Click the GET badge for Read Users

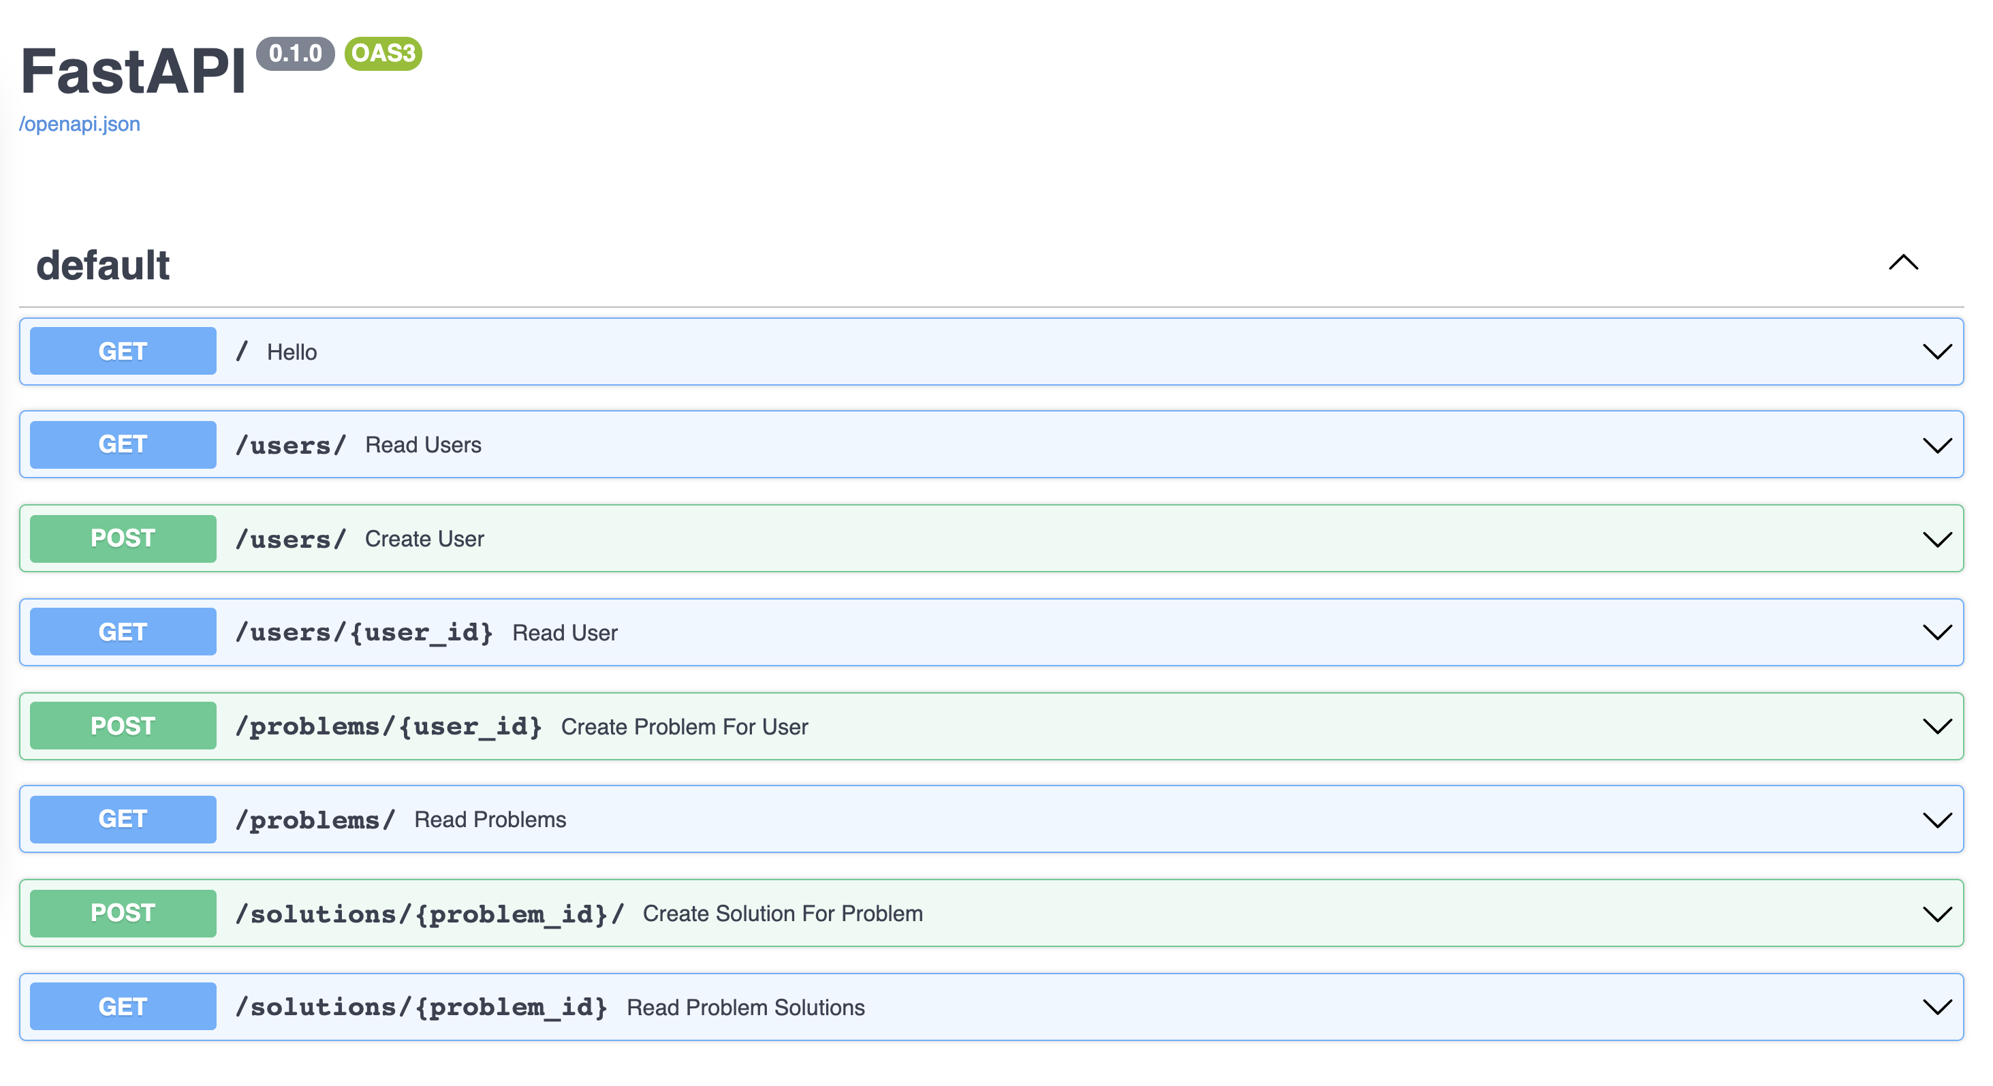[x=123, y=445]
